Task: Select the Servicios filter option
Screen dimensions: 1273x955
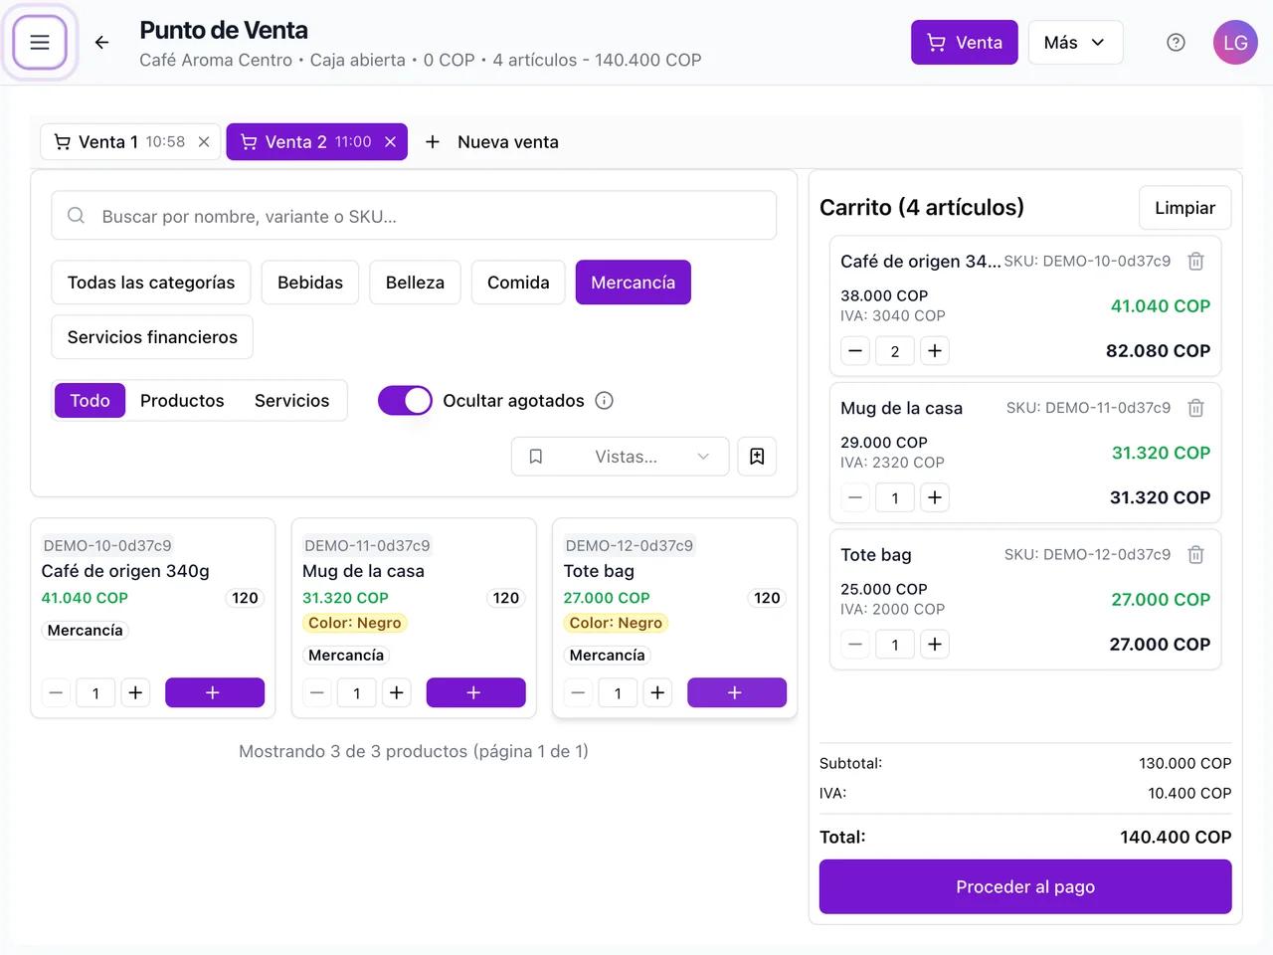Action: (291, 401)
